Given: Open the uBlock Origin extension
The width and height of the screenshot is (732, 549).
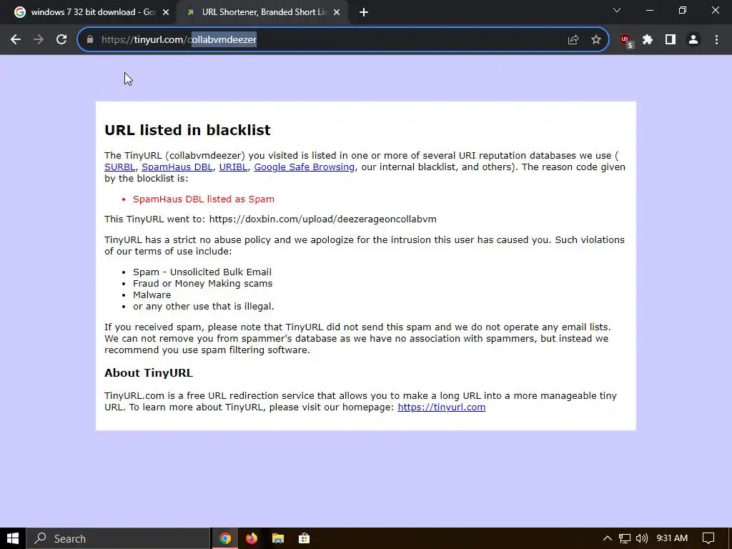Looking at the screenshot, I should click(x=626, y=41).
